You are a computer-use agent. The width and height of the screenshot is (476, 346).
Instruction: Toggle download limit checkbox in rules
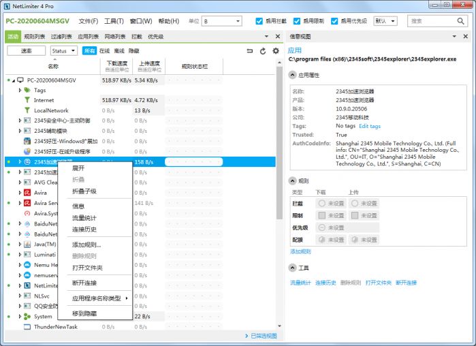pos(322,215)
